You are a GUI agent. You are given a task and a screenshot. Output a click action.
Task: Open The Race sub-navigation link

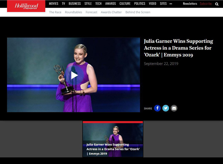click(x=55, y=12)
